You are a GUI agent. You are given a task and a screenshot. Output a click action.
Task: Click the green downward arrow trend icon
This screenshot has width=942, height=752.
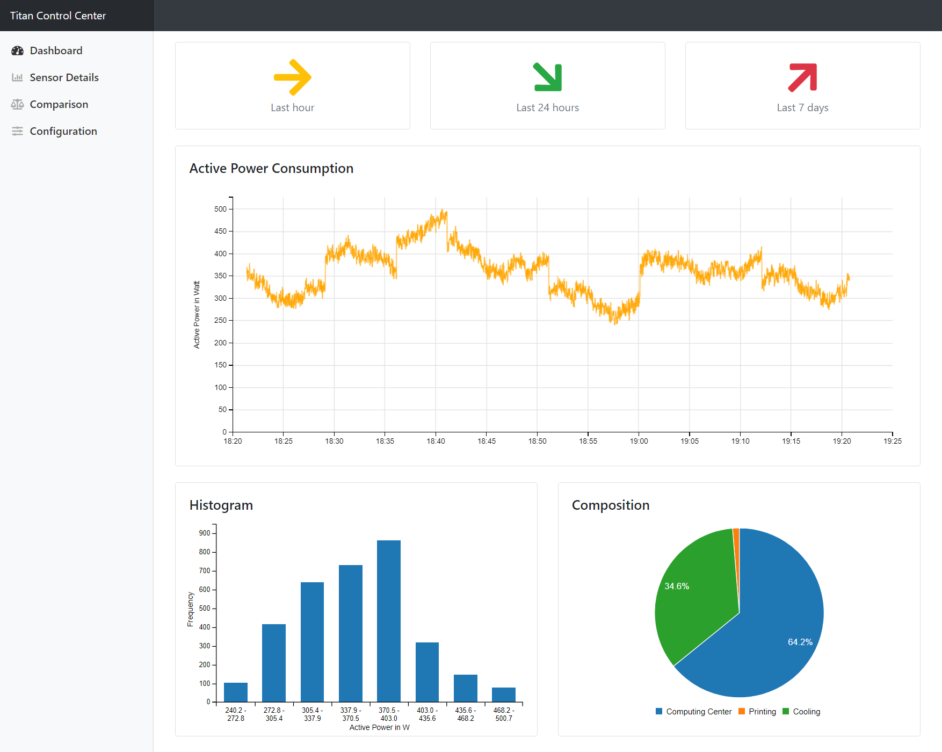[547, 77]
